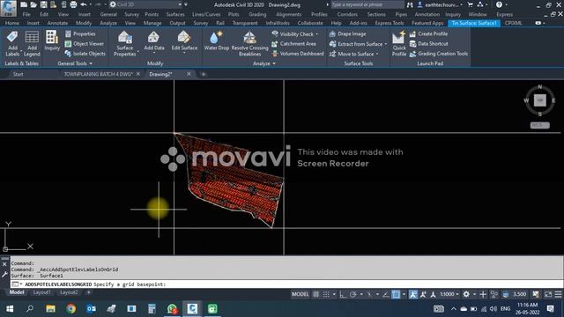Image resolution: width=564 pixels, height=317 pixels.
Task: Click the customization hamburger icon in status bar
Action: click(x=558, y=294)
